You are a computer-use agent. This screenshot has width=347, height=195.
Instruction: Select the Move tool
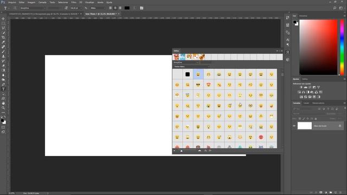coord(3,18)
